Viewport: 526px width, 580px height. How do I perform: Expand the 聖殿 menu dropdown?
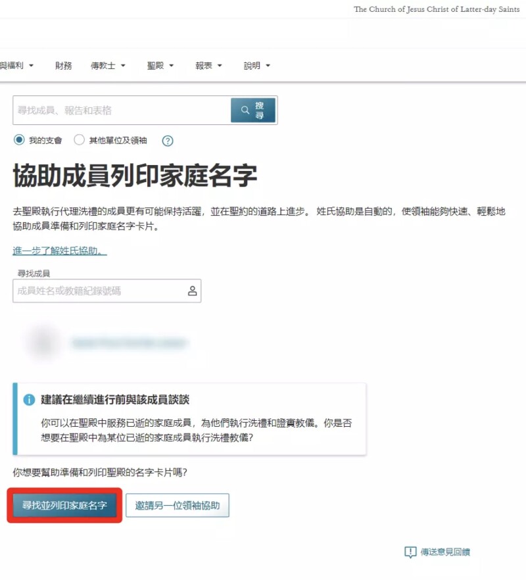[160, 66]
